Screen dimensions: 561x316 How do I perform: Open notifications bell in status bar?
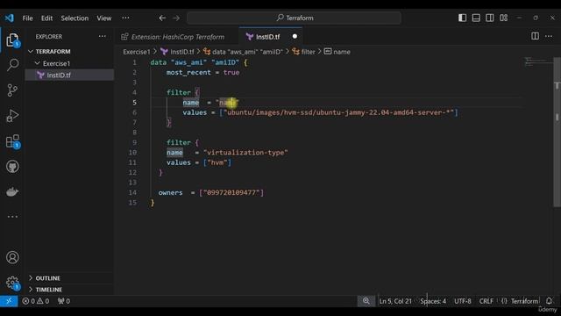pyautogui.click(x=549, y=301)
